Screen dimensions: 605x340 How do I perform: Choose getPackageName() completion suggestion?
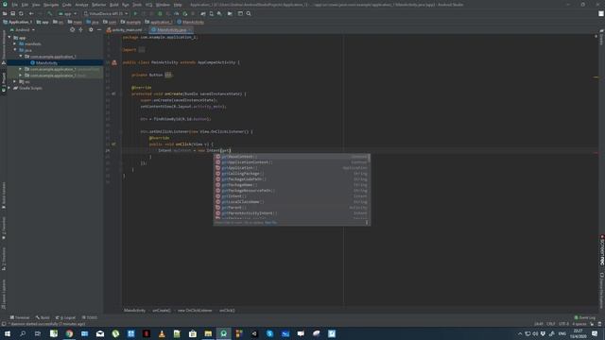pyautogui.click(x=292, y=185)
